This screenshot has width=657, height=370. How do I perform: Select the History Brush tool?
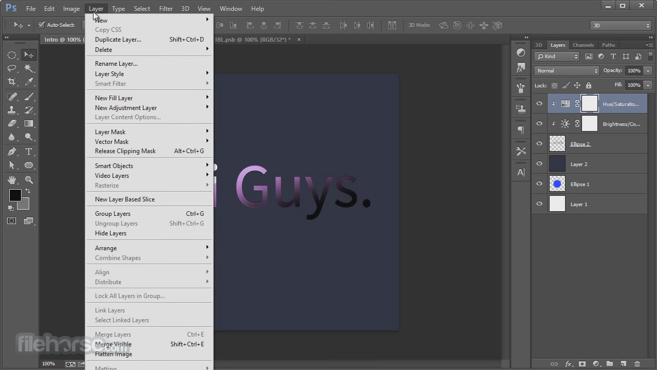click(29, 110)
